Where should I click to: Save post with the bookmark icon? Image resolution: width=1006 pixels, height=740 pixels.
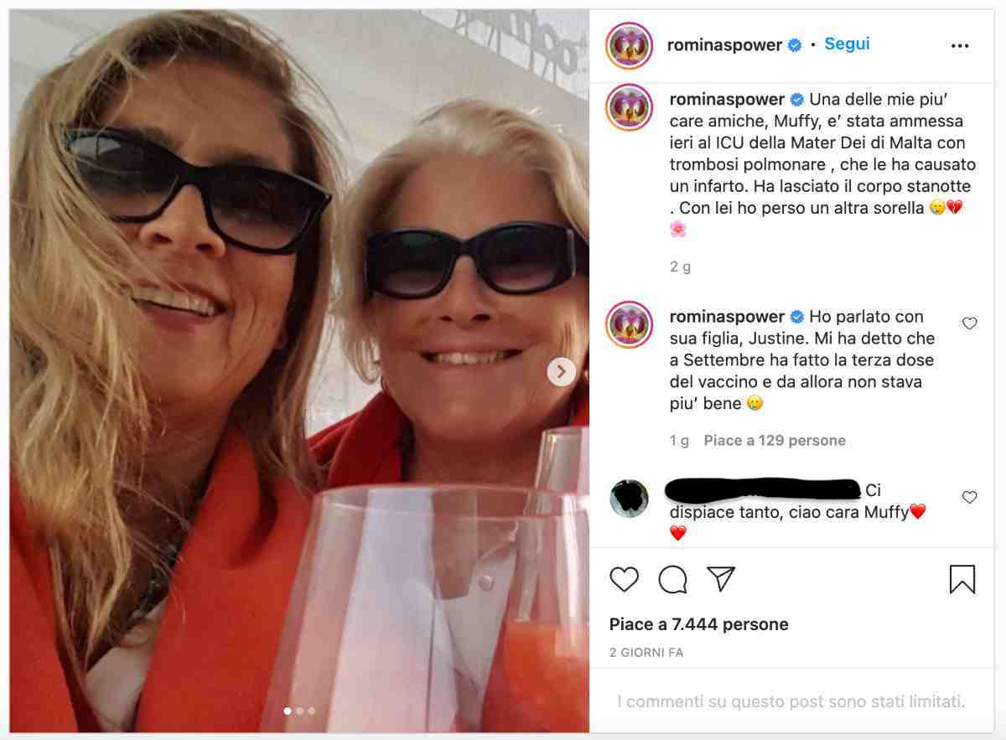tap(962, 579)
